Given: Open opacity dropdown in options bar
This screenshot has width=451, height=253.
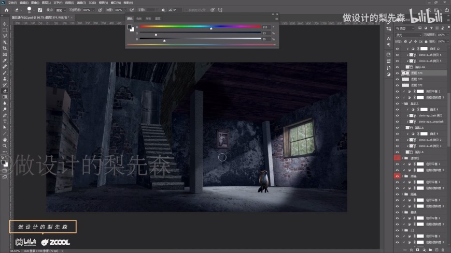Looking at the screenshot, I should tap(93, 10).
